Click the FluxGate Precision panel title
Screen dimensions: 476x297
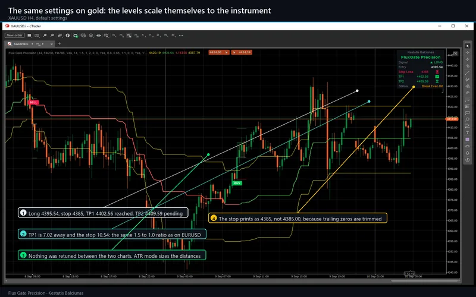pyautogui.click(x=421, y=57)
